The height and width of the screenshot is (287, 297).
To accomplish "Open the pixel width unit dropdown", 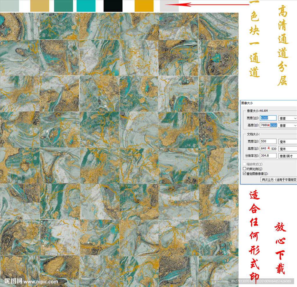I will (x=287, y=118).
